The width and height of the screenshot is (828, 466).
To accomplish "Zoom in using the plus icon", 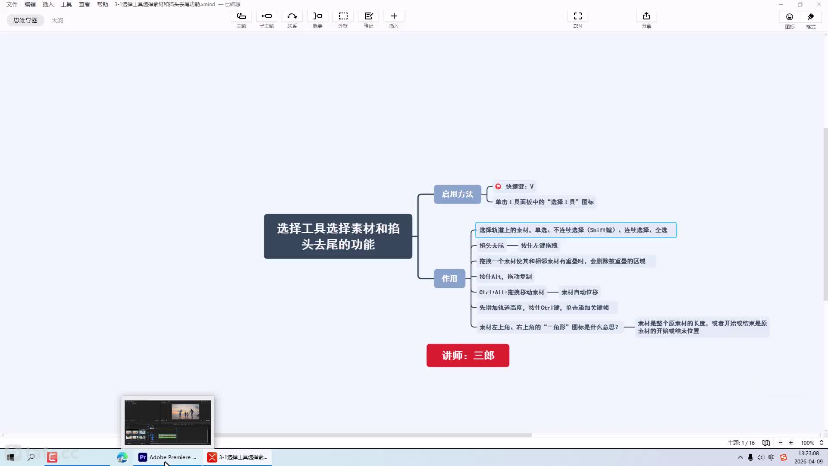I will pos(791,443).
